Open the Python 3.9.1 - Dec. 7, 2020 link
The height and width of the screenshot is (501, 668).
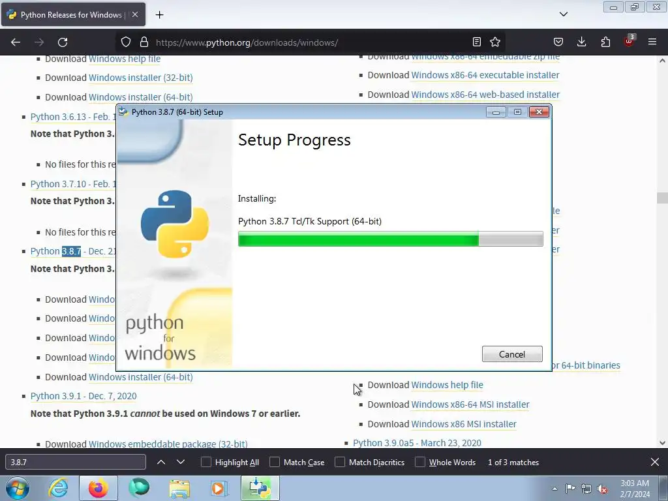coord(83,396)
